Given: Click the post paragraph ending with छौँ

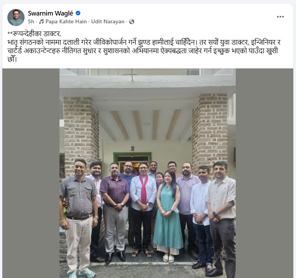Looking at the screenshot, I should pos(144,51).
